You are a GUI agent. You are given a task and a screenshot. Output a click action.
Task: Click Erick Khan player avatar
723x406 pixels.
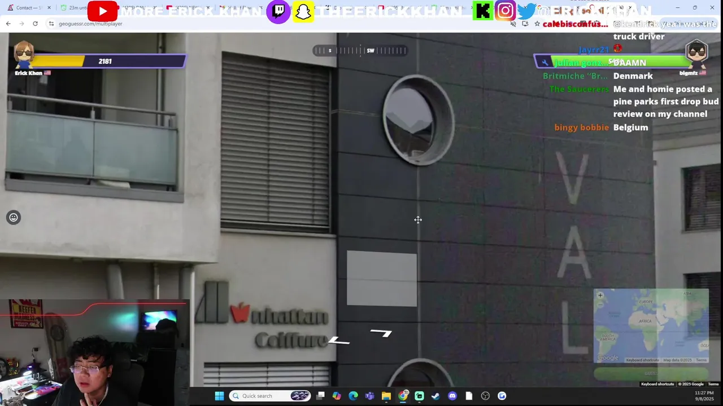coord(24,55)
